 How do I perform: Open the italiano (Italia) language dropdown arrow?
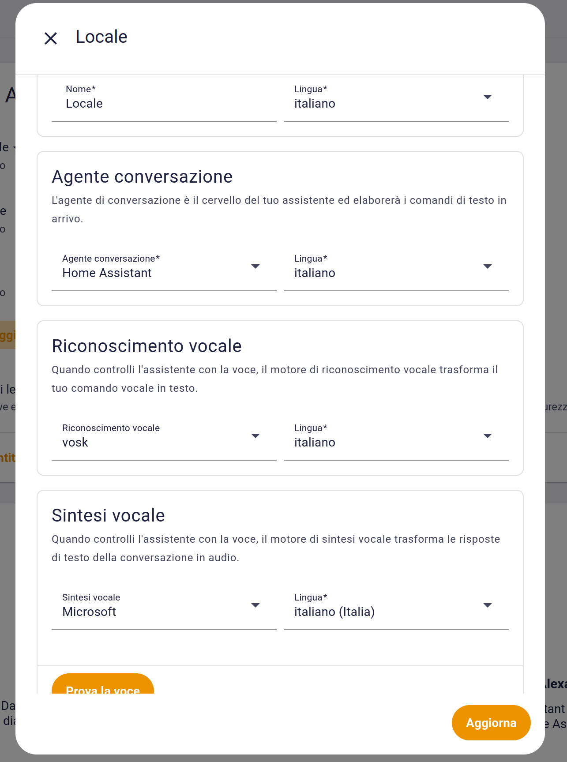(x=487, y=605)
